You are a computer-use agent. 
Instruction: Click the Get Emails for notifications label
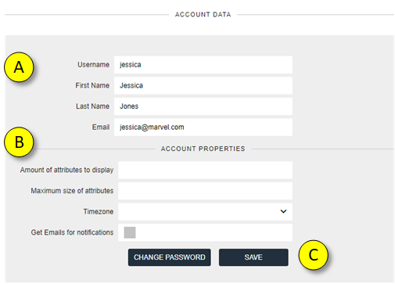(x=72, y=232)
